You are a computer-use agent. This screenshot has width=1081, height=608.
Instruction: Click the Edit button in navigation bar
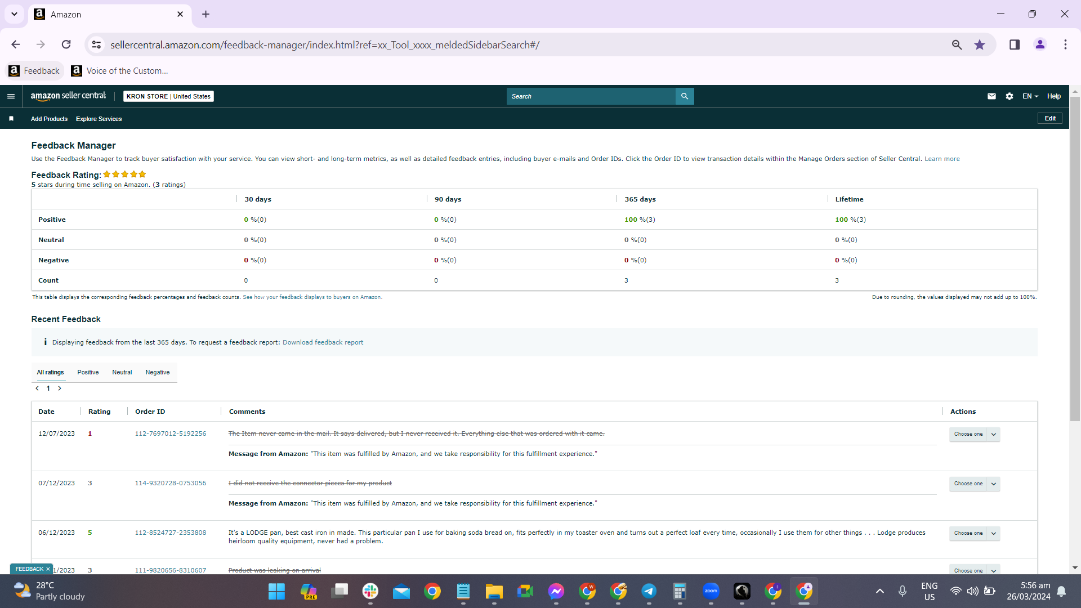click(x=1050, y=118)
